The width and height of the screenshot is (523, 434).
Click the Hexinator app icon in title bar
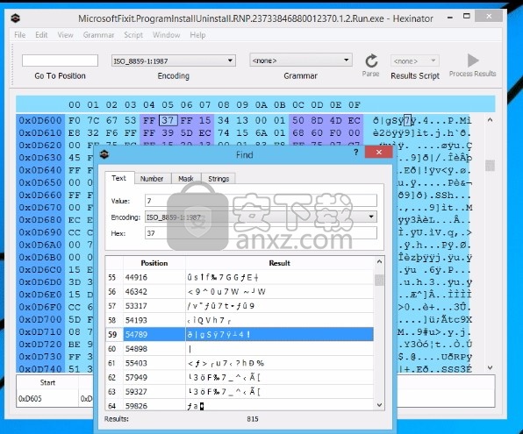[x=15, y=18]
